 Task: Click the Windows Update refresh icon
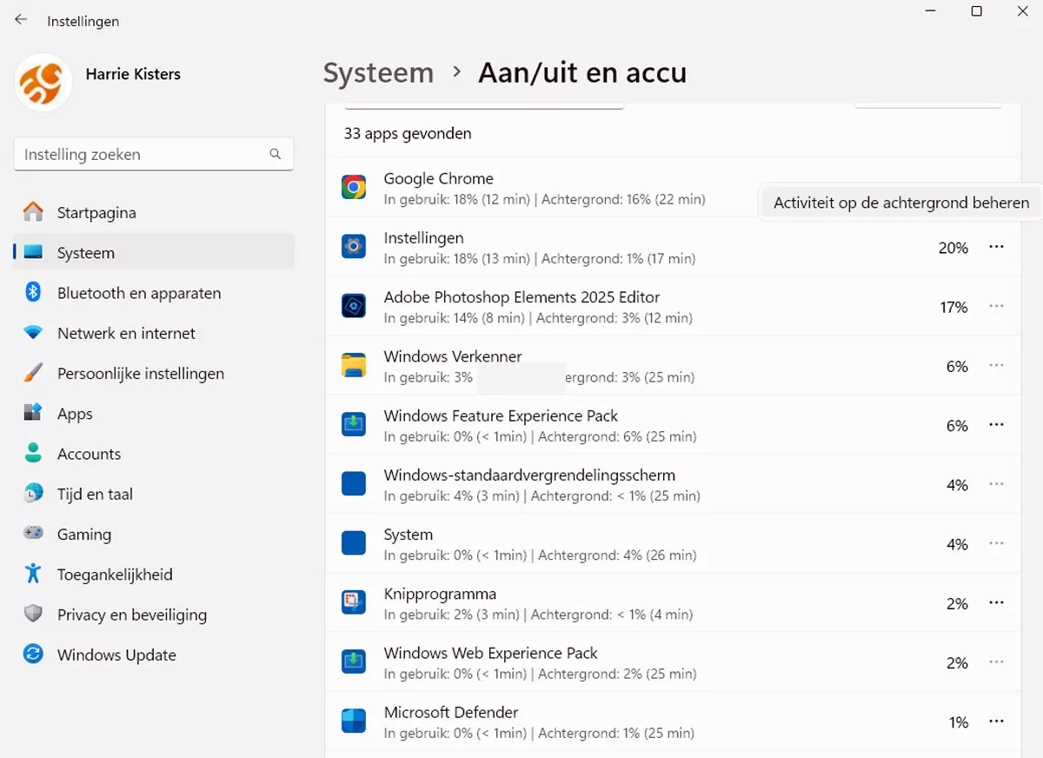pos(33,655)
